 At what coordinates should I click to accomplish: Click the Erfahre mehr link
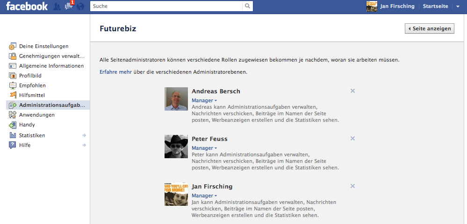(116, 72)
